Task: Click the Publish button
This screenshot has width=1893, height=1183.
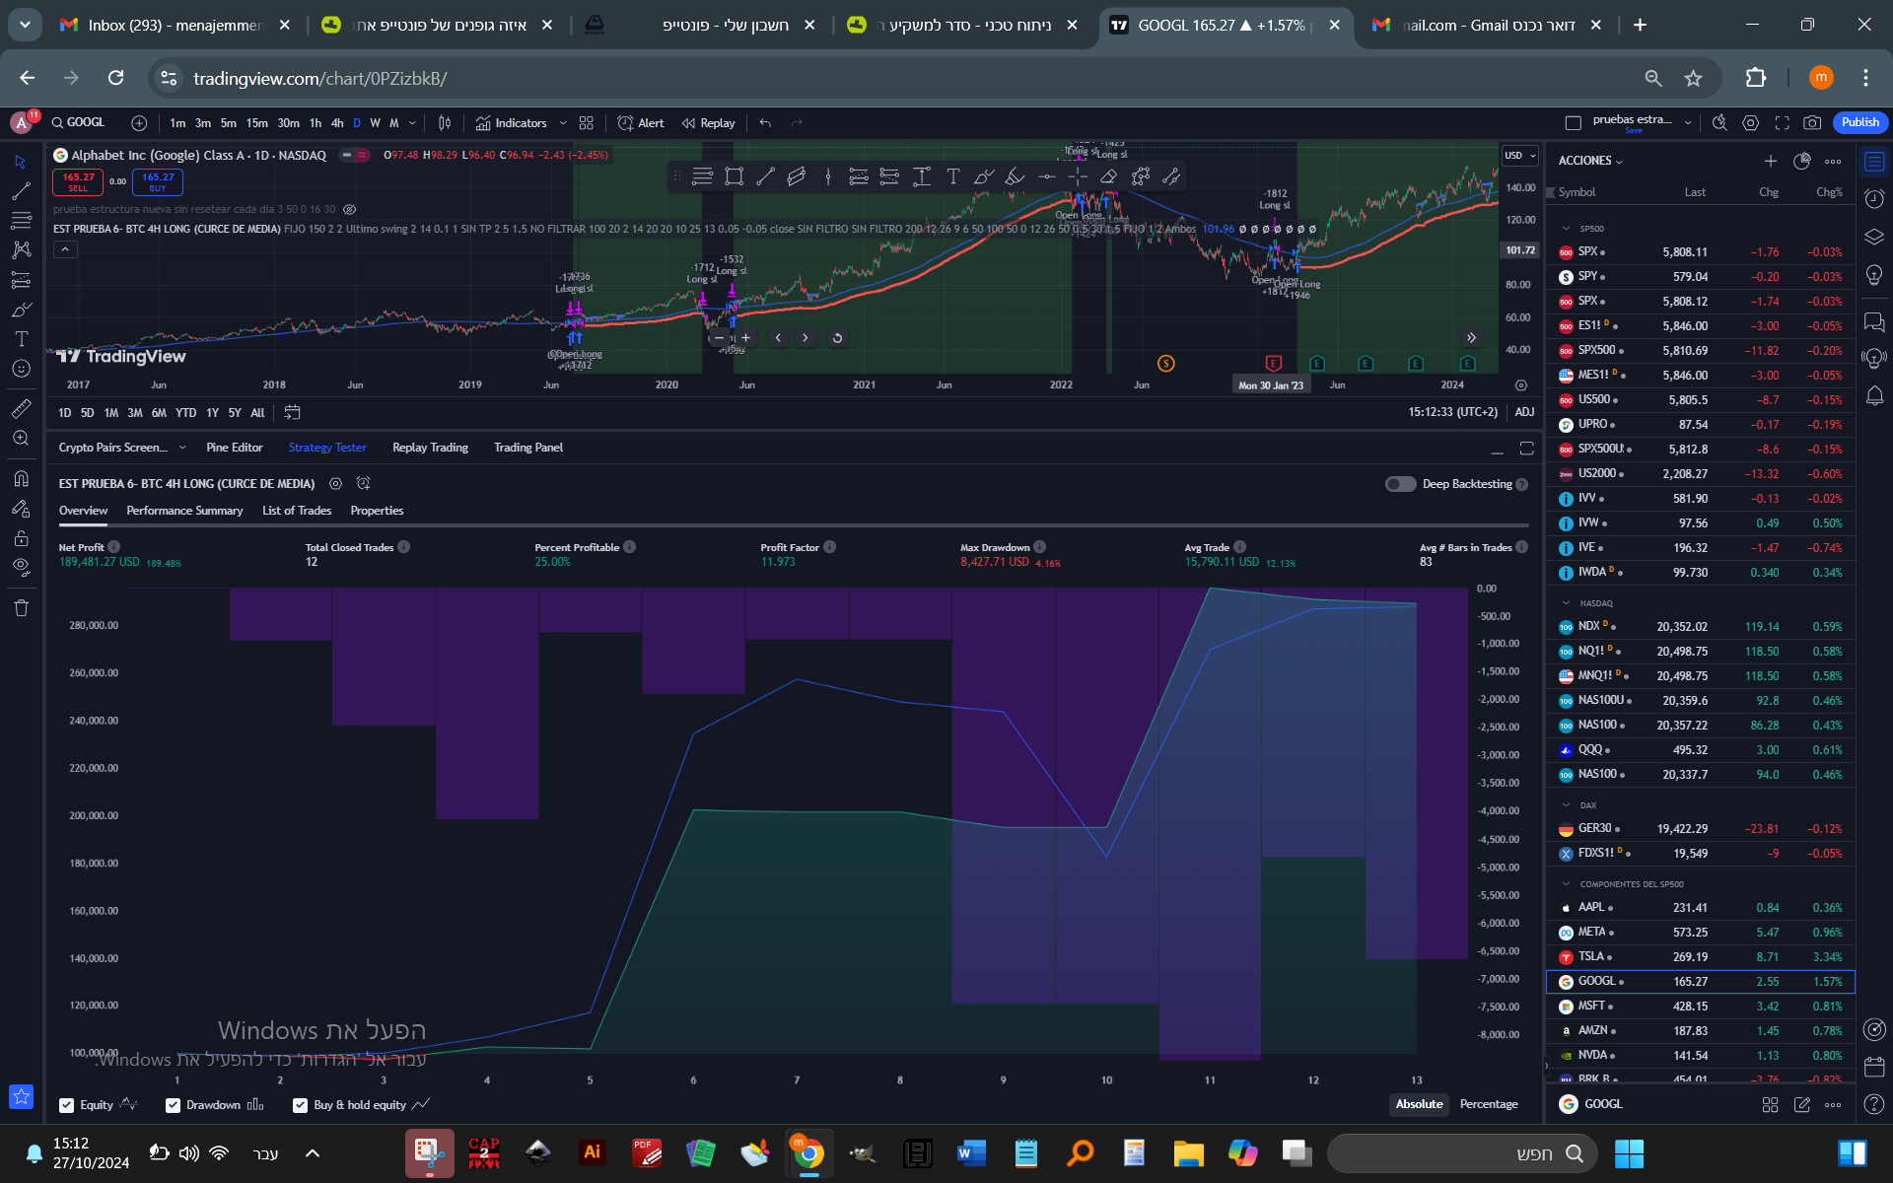Action: click(x=1859, y=122)
